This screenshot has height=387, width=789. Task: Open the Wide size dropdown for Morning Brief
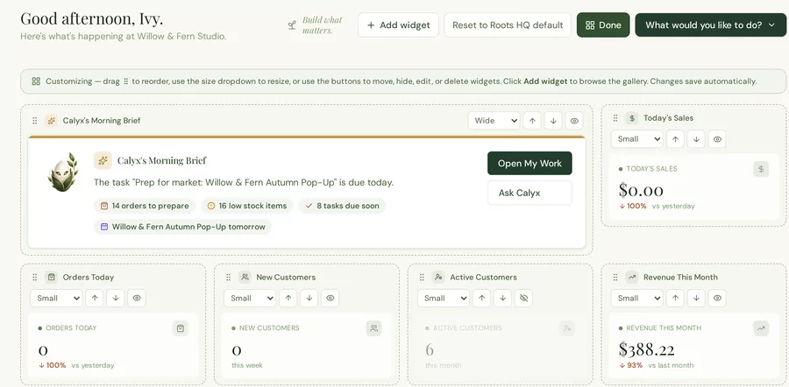494,121
